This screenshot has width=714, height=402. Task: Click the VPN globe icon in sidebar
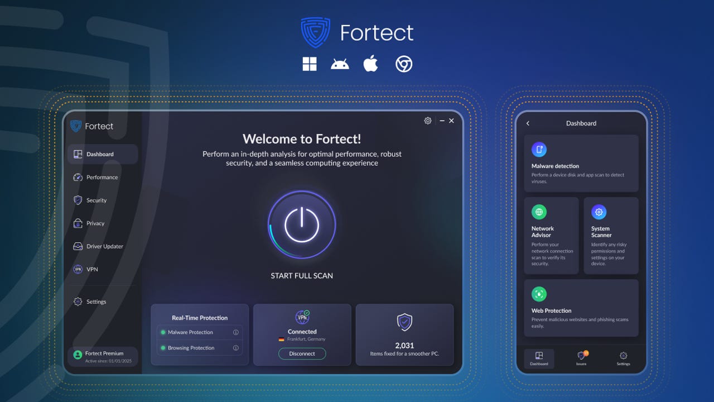coord(78,269)
